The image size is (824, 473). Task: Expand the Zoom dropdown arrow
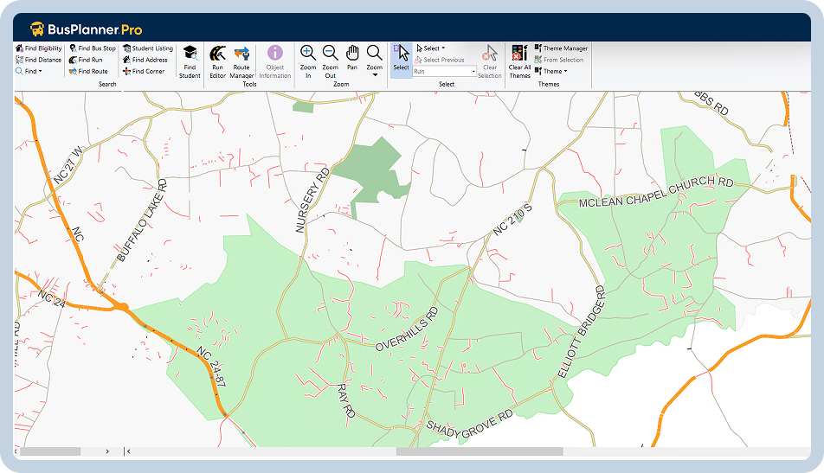click(374, 75)
